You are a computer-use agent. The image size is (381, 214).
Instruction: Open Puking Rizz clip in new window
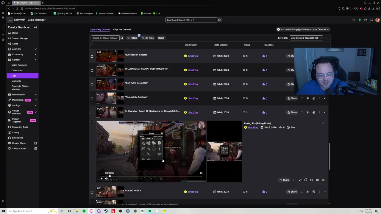coord(306,180)
